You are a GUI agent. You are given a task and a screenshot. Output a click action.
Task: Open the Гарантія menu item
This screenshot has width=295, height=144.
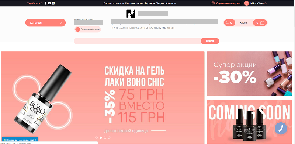tap(150, 3)
